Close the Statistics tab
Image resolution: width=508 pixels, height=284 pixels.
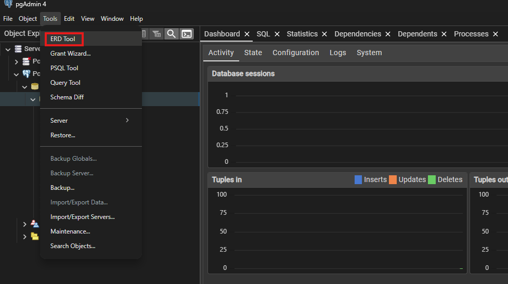point(324,34)
